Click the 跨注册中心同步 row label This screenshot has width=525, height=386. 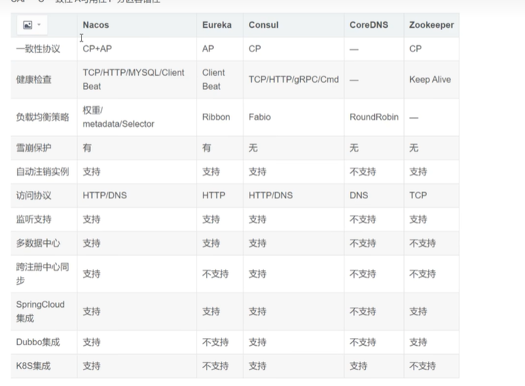(43, 273)
